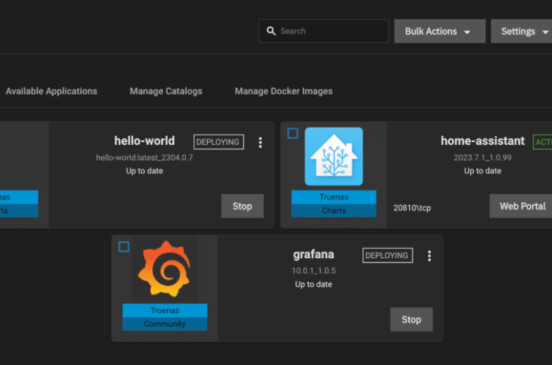
Task: Select the grafana checkbox
Action: point(124,247)
